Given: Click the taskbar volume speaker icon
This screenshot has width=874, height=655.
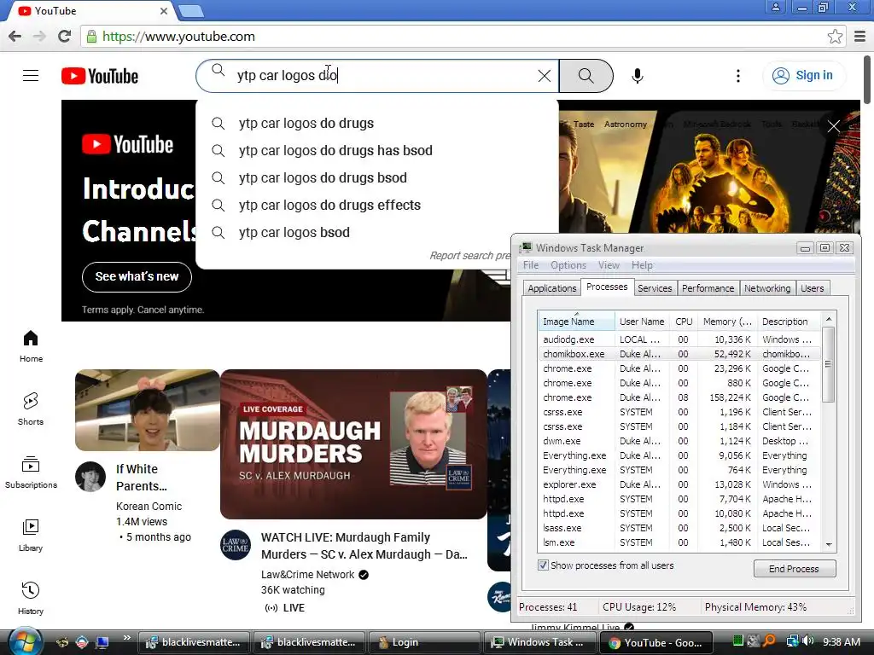Looking at the screenshot, I should pos(809,641).
